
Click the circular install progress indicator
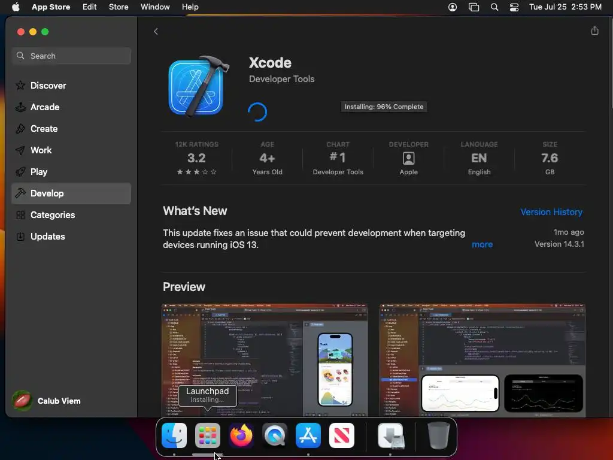coord(257,112)
